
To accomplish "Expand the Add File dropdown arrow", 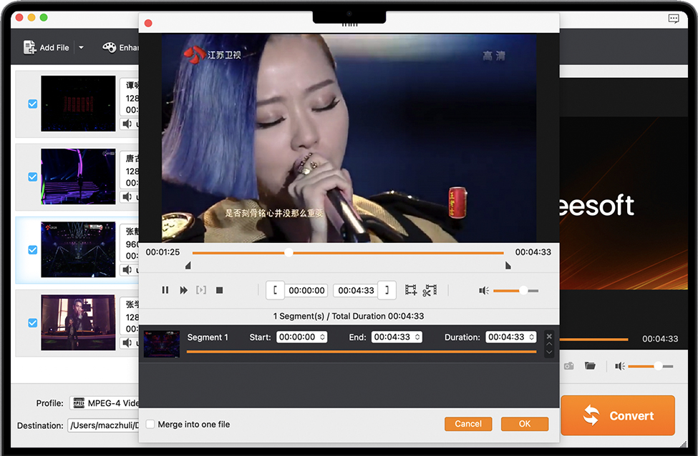I will (x=81, y=48).
